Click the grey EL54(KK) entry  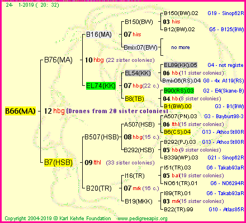coord(138,73)
